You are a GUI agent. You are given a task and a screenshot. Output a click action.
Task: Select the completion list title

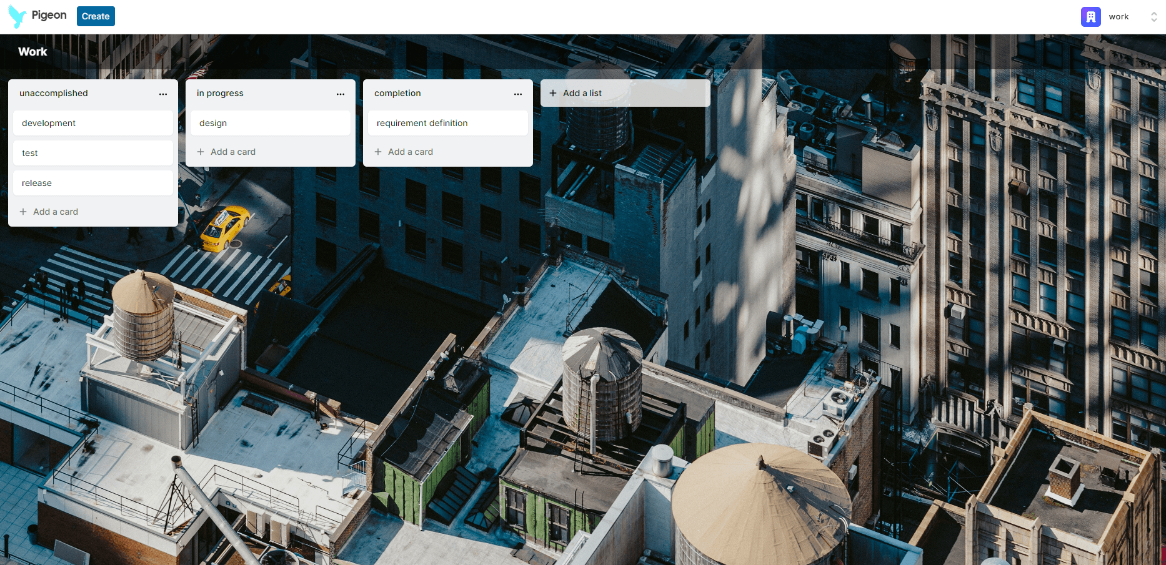tap(397, 93)
